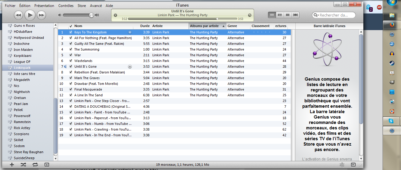401x170 pixels.
Task: Open Until It's Gone dropdown arrow
Action: pos(130,66)
